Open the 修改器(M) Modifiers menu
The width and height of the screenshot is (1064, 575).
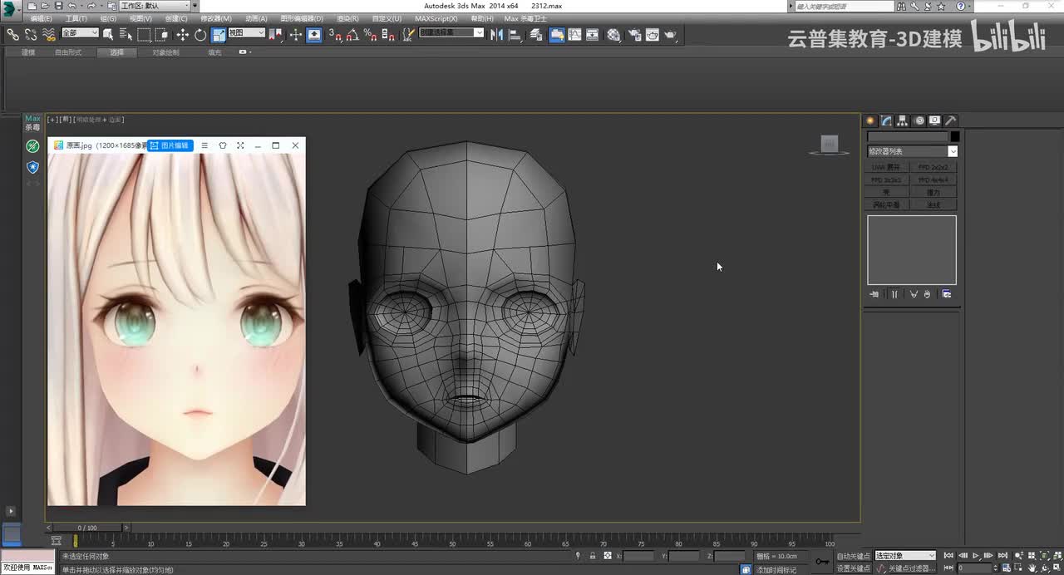215,18
